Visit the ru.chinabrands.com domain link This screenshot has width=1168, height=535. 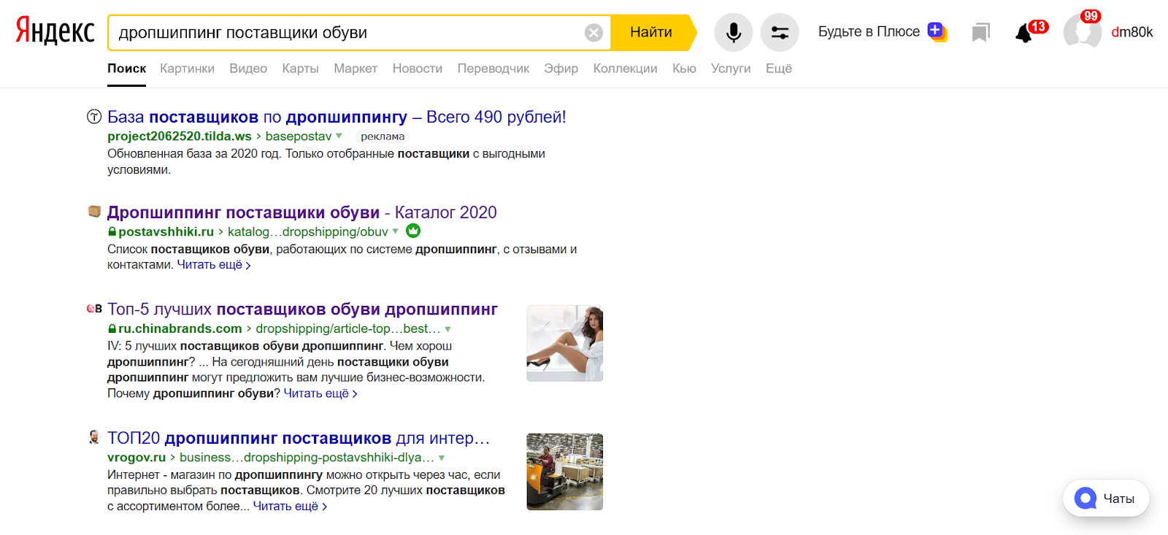pos(180,329)
